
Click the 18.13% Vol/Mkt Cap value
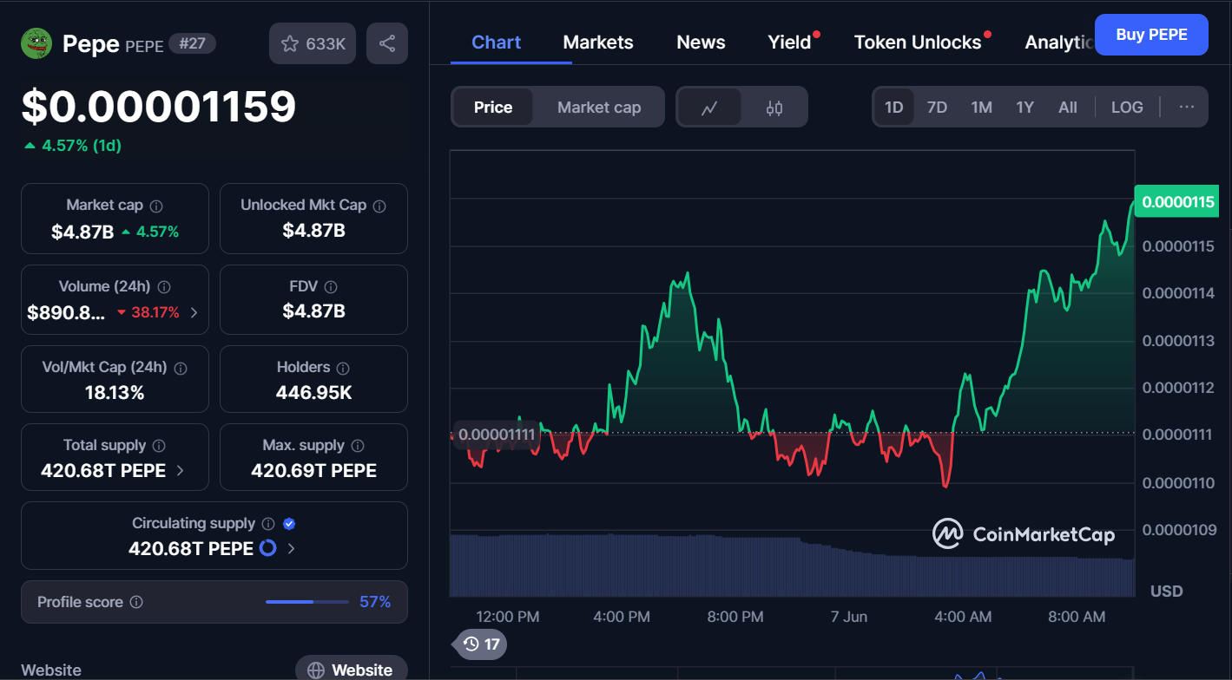coord(115,393)
